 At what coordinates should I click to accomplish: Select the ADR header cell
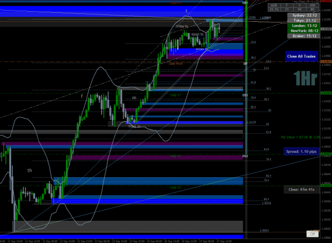tap(274, 5)
